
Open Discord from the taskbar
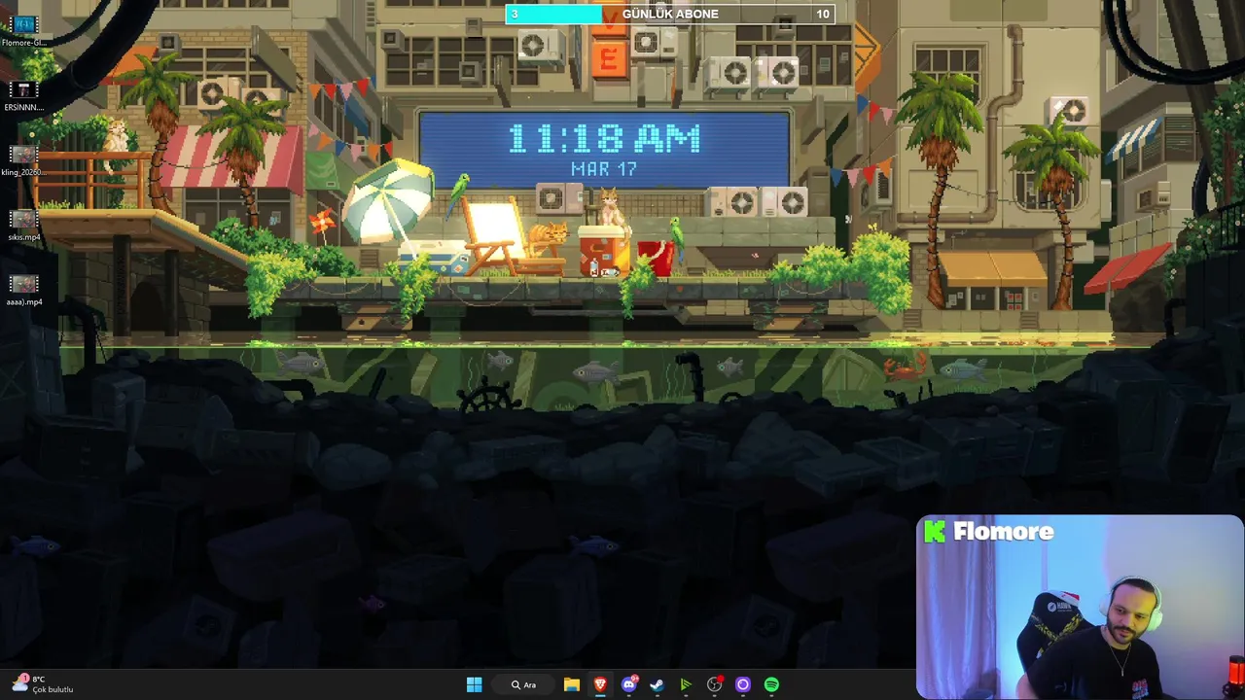point(628,684)
